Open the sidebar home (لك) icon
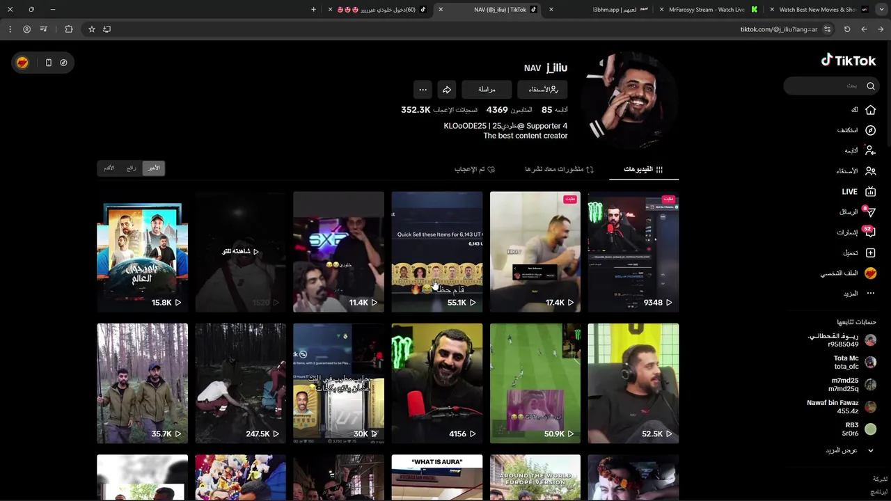Image resolution: width=891 pixels, height=501 pixels. pos(870,110)
